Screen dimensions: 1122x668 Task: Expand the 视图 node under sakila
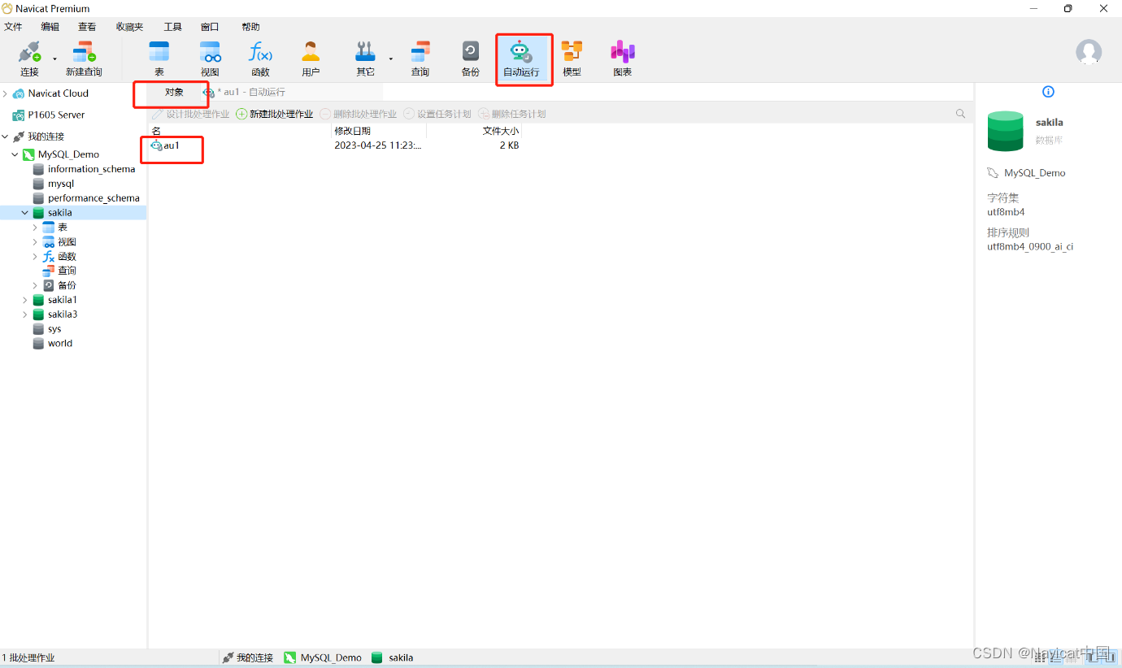tap(34, 242)
